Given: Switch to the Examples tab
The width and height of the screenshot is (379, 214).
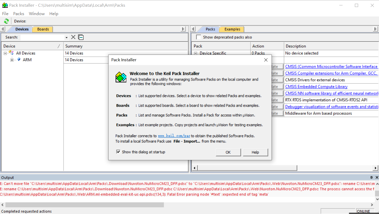Looking at the screenshot, I should 232,29.
